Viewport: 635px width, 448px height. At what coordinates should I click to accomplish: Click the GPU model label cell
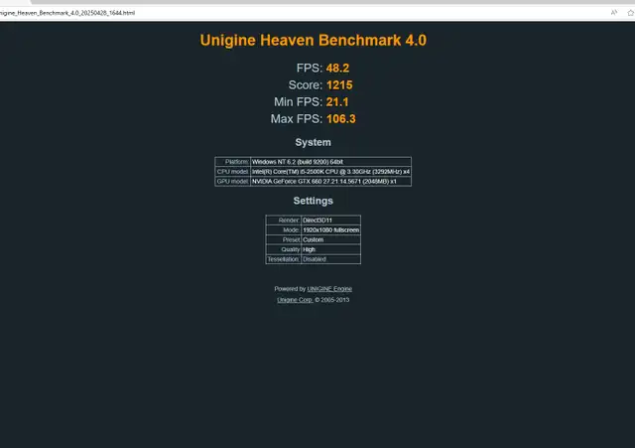233,181
